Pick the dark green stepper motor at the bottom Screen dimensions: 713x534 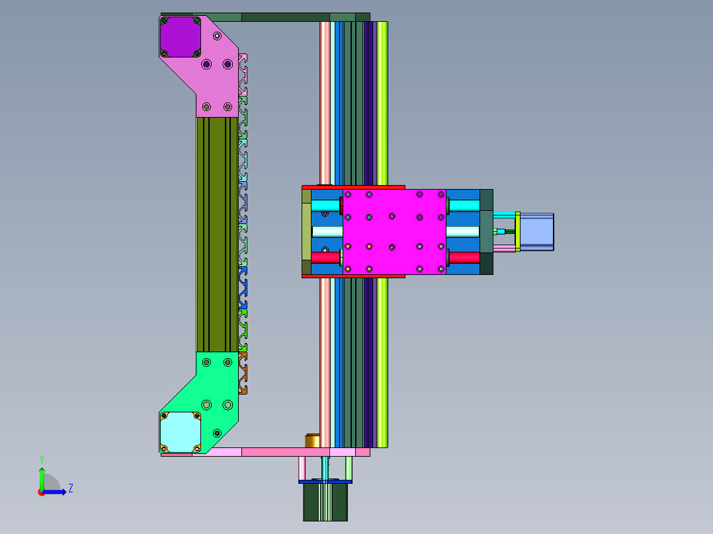coord(325,502)
